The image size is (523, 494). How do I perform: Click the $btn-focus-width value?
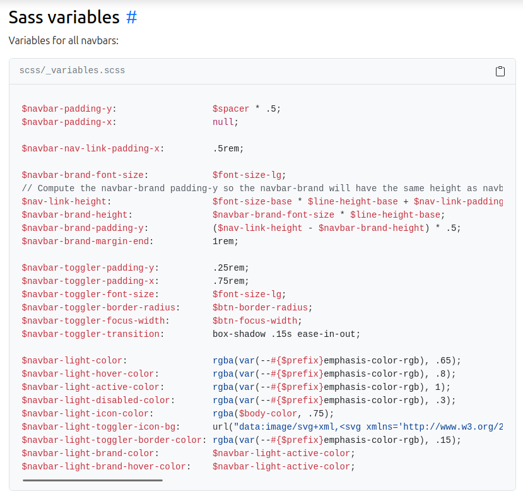(255, 321)
